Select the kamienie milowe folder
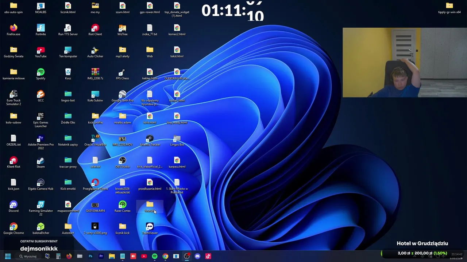Image resolution: width=467 pixels, height=262 pixels. click(x=13, y=74)
